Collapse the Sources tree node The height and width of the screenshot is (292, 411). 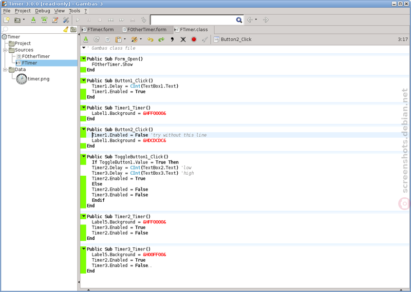5,50
